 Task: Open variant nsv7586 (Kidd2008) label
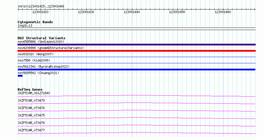[34, 60]
